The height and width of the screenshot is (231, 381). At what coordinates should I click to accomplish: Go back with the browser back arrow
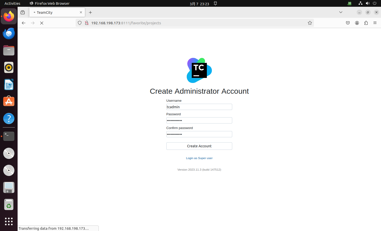click(24, 23)
